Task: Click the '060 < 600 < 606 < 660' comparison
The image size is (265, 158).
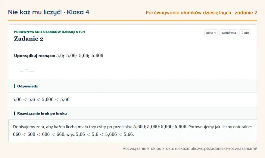Action: click(39, 134)
